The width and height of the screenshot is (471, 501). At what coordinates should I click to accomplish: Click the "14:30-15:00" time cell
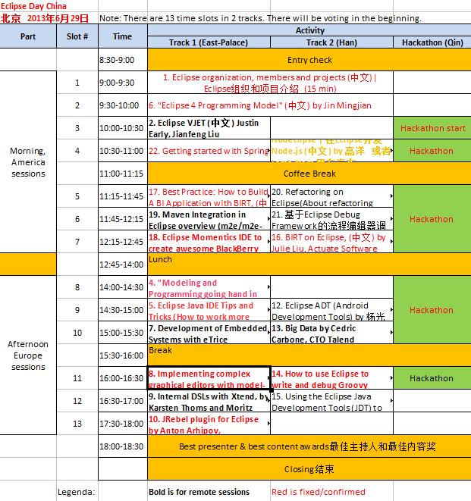coord(122,309)
